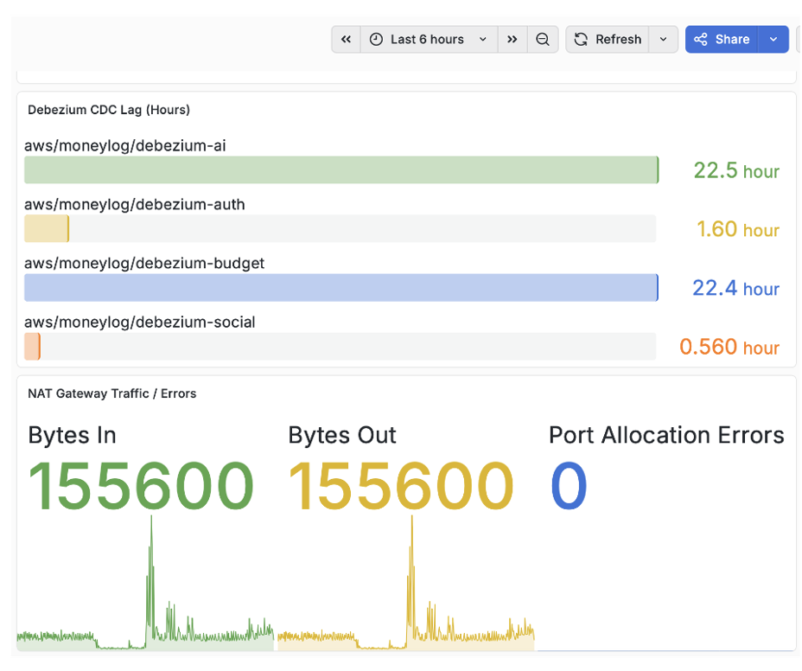Click the green 155600 Bytes In value
This screenshot has height=671, width=802.
coord(141,485)
